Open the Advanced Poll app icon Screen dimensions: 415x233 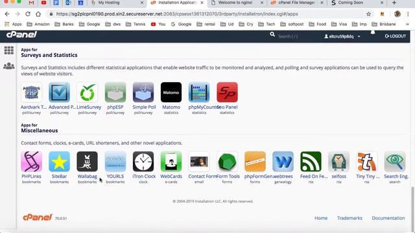tap(59, 92)
